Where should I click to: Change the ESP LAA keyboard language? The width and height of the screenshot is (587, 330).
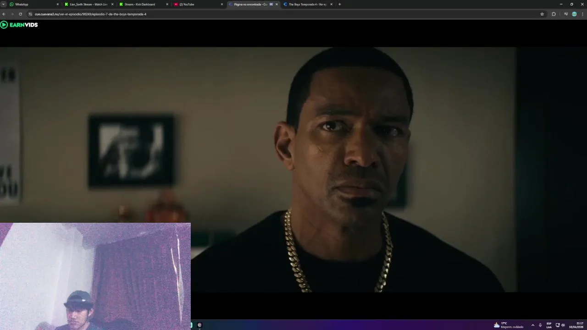pyautogui.click(x=549, y=325)
